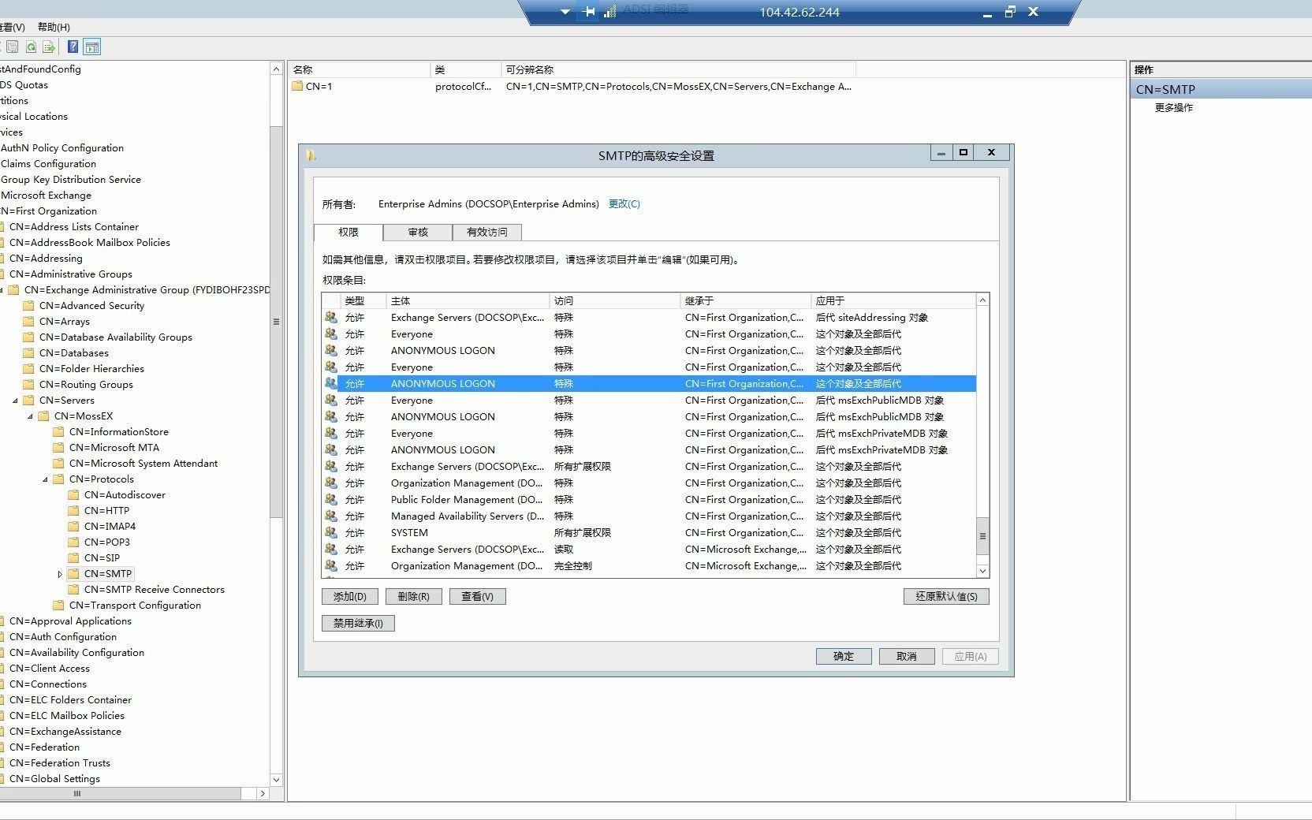Open the 帮助(H) menu
1312x820 pixels.
pyautogui.click(x=54, y=27)
